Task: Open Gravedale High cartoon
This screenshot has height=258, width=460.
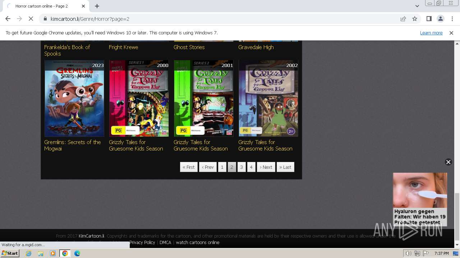Action: 256,47
